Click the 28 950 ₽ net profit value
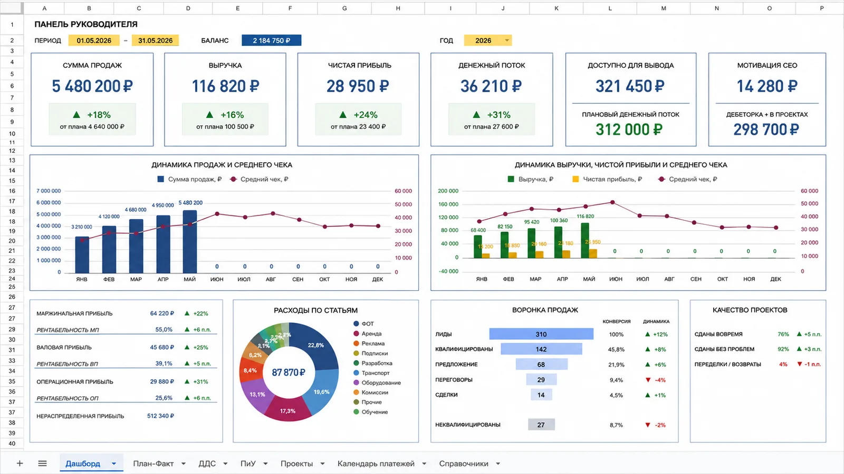The height and width of the screenshot is (474, 844). pyautogui.click(x=358, y=86)
